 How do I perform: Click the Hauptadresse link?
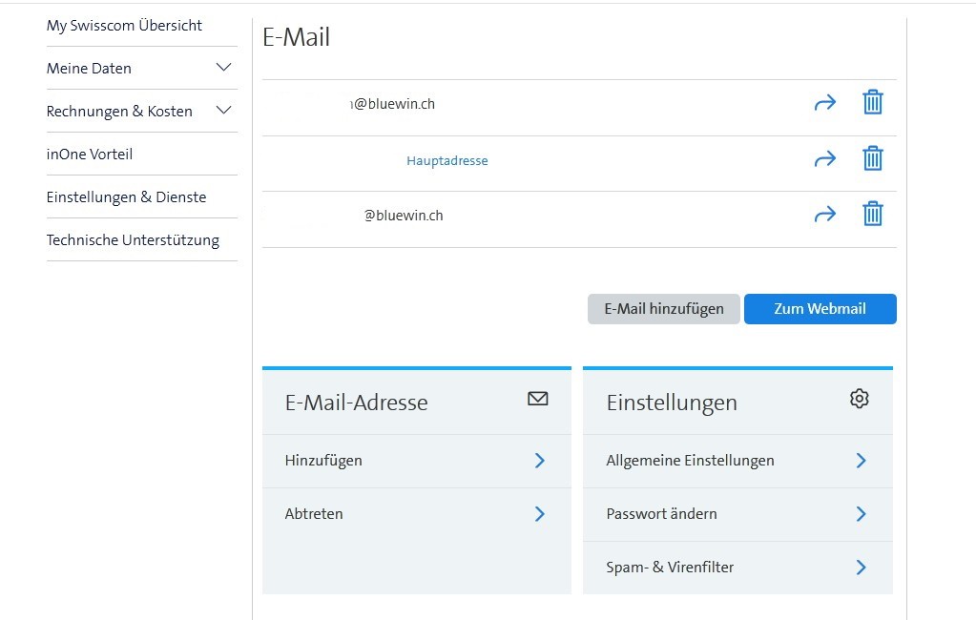point(446,160)
